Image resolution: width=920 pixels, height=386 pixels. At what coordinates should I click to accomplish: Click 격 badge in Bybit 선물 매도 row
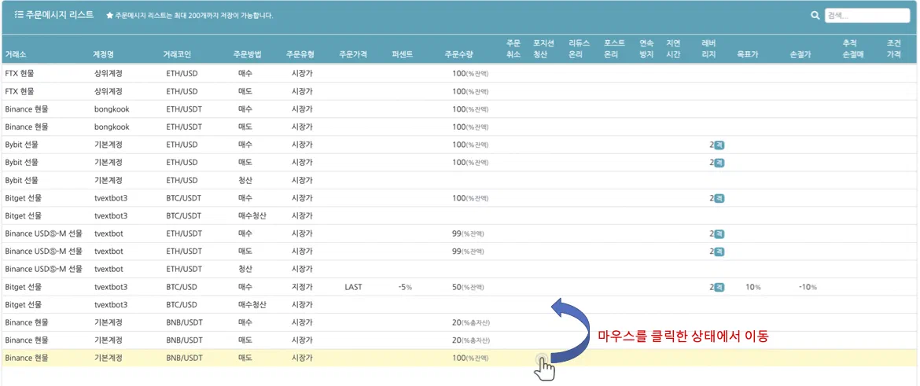[719, 163]
